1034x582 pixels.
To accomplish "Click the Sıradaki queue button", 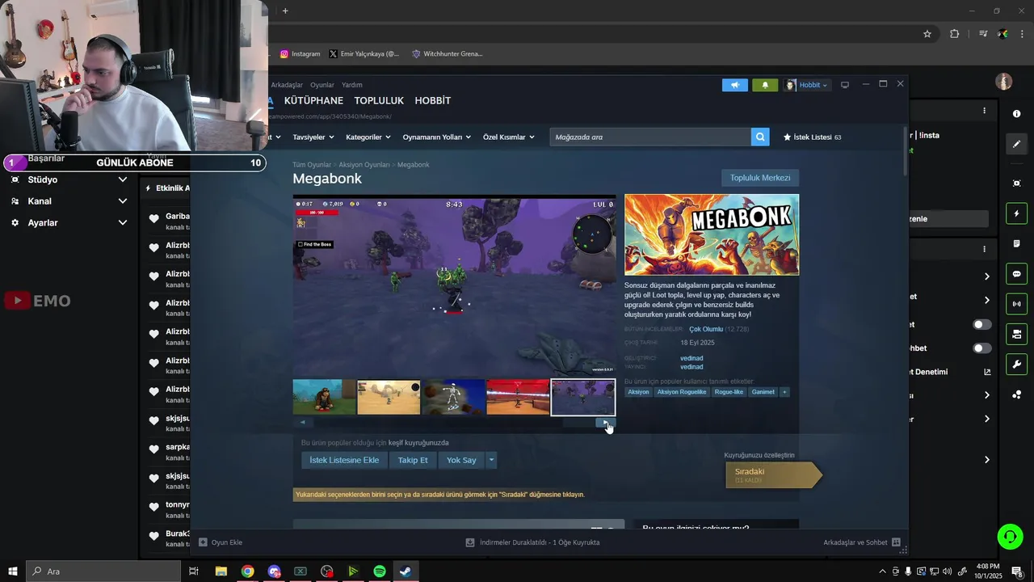I will point(773,475).
